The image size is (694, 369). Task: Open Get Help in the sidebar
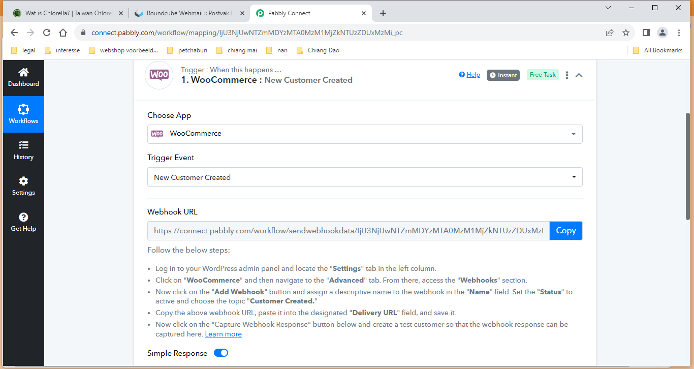click(23, 222)
